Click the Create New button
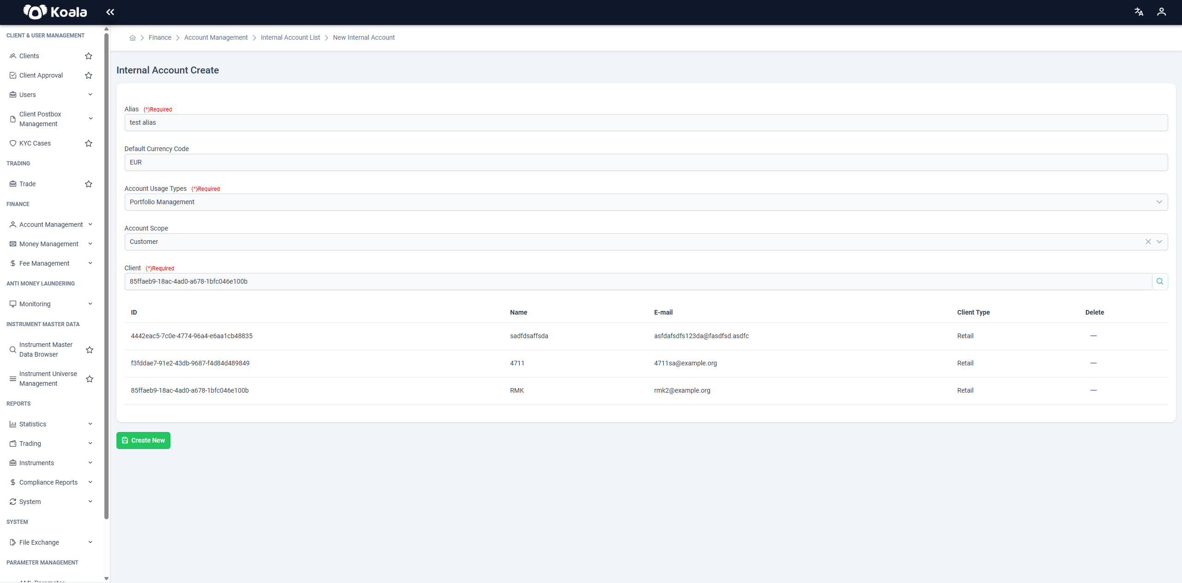 143,440
